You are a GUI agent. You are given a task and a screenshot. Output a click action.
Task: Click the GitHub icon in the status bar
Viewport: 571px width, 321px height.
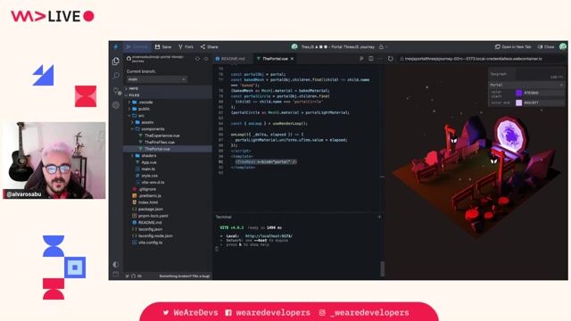coord(133,276)
